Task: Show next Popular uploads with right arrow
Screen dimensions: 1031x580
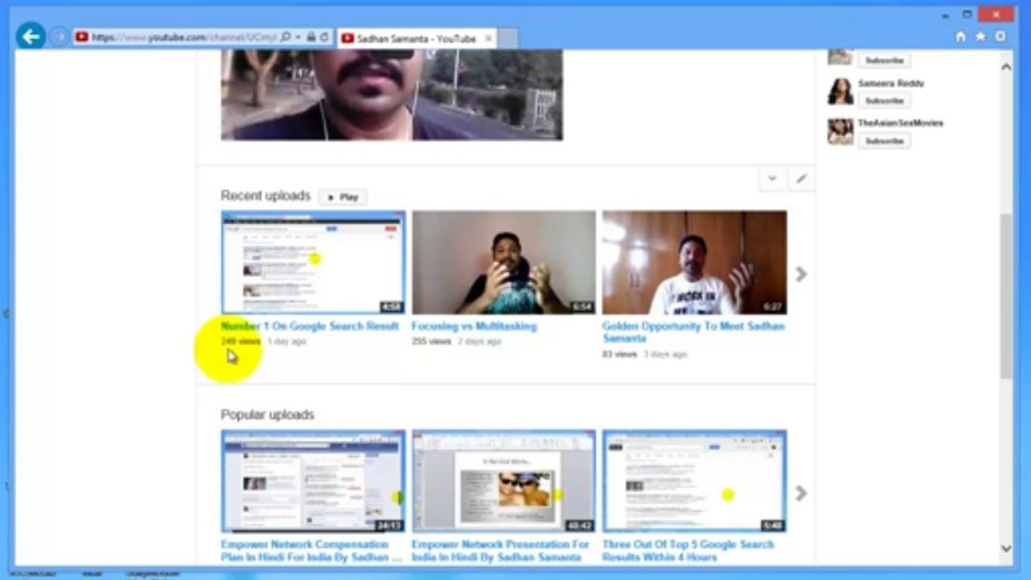Action: coord(800,493)
